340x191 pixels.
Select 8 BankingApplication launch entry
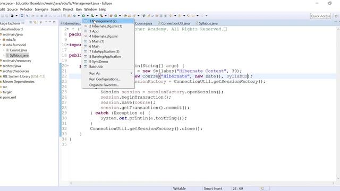point(108,57)
